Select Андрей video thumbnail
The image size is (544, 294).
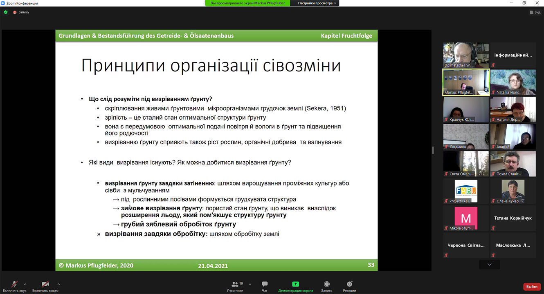click(x=513, y=137)
